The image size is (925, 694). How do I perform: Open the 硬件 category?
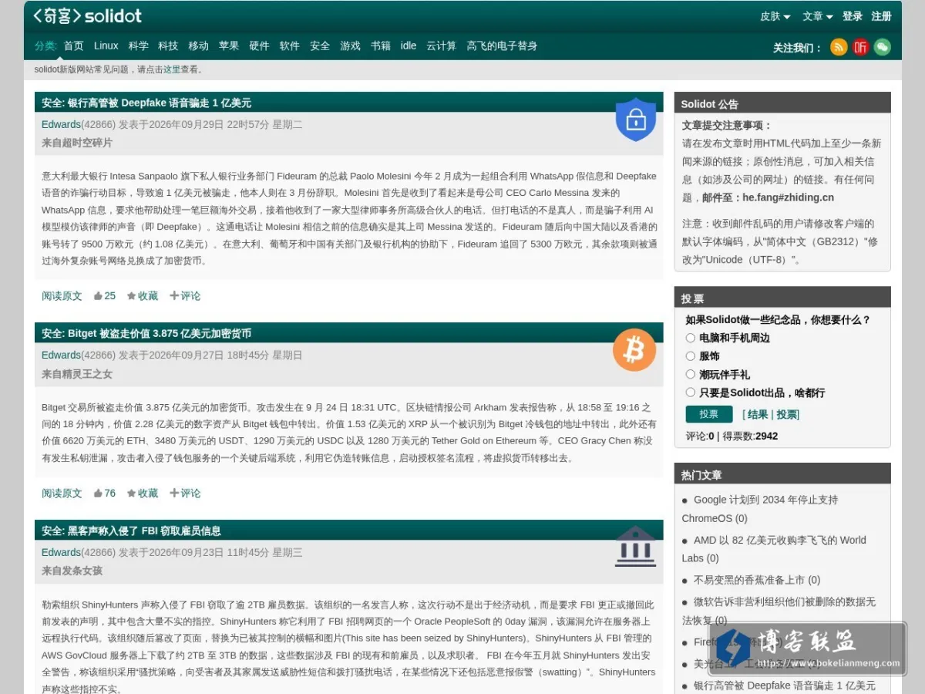[259, 46]
